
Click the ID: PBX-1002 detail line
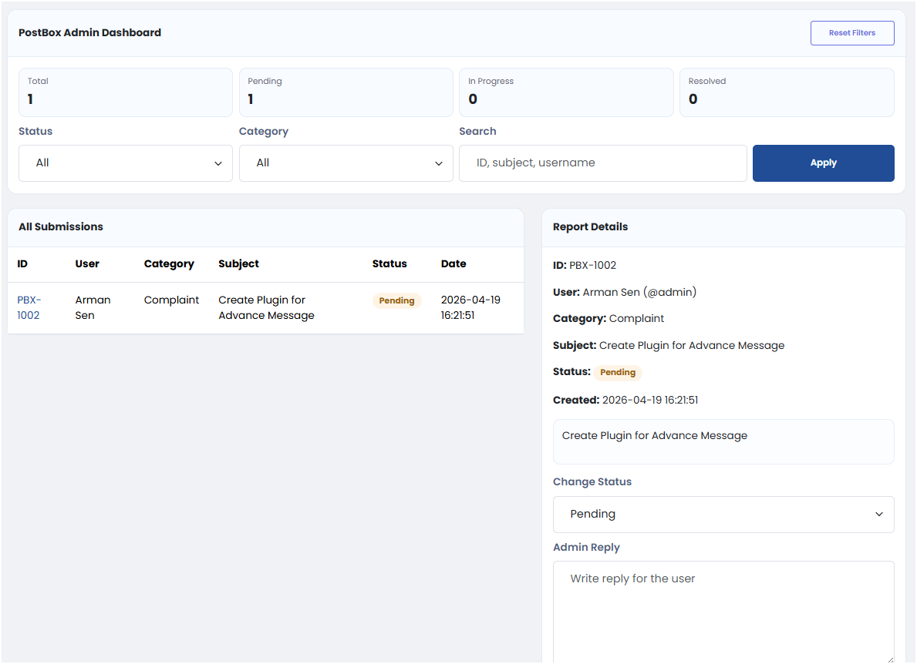(x=585, y=265)
